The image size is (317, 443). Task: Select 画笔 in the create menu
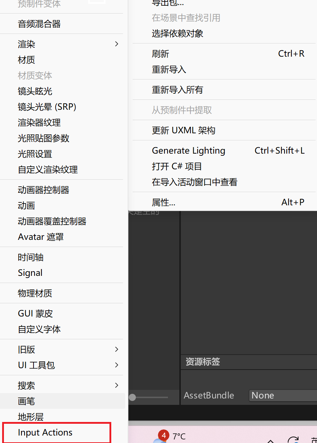point(62,401)
